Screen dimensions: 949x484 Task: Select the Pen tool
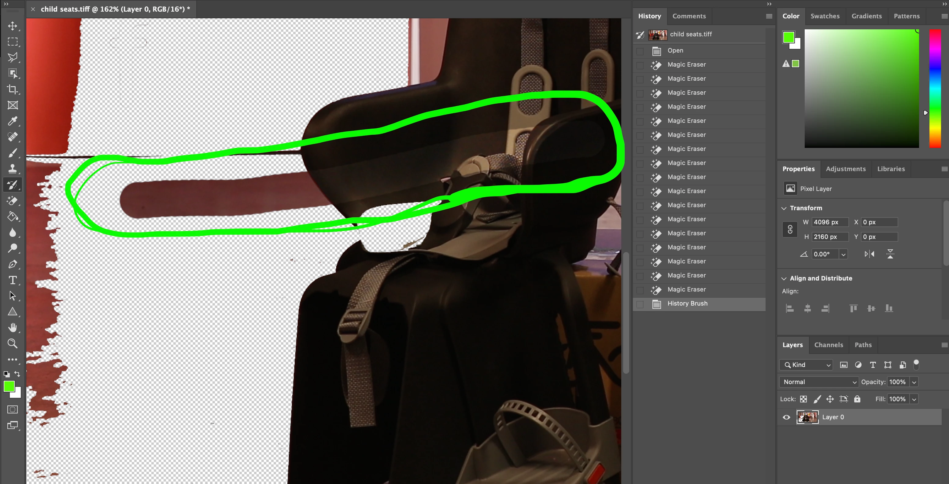(x=13, y=264)
